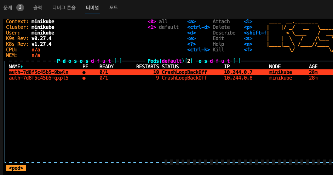This screenshot has height=175, width=333.
Task: Click the <pod> breadcrumb label
Action: (x=16, y=168)
